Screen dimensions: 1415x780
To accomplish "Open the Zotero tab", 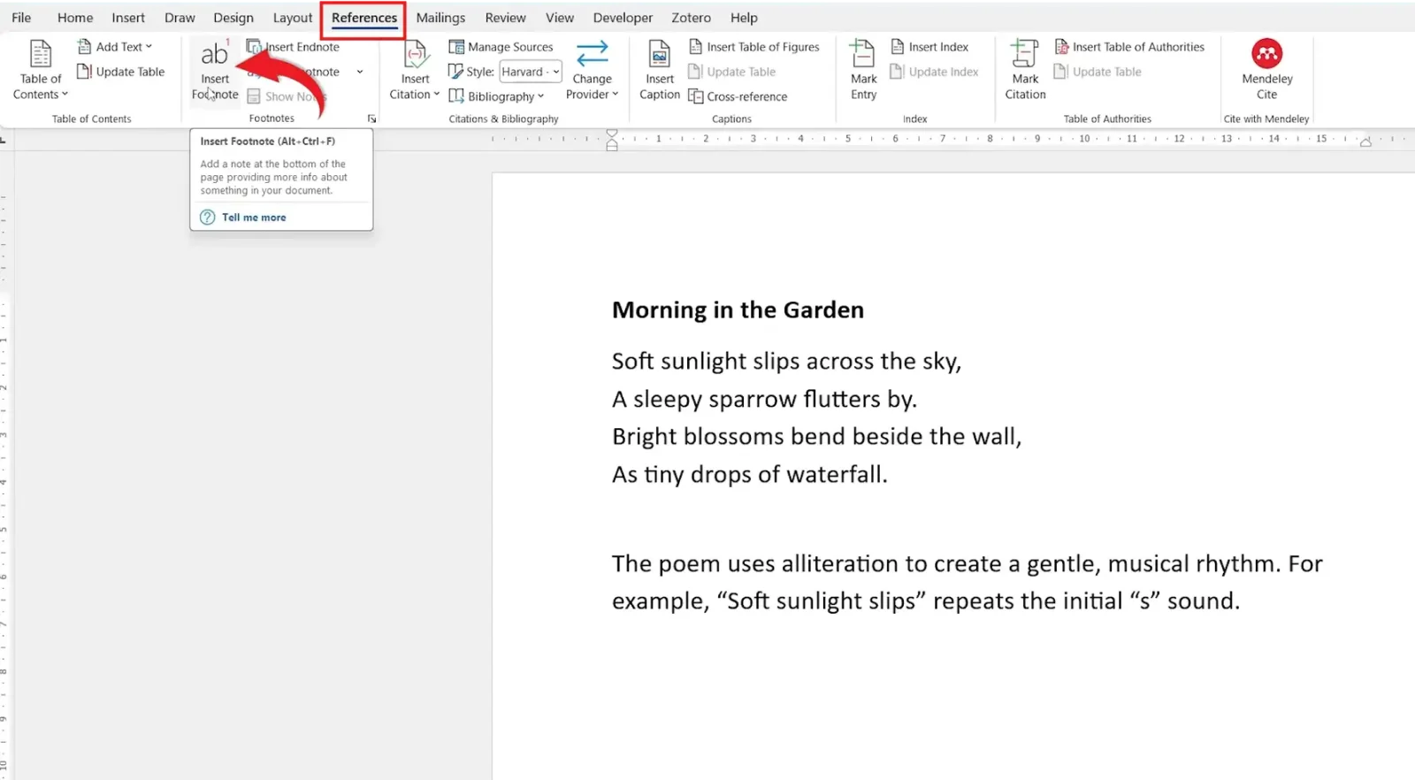I will tap(691, 18).
